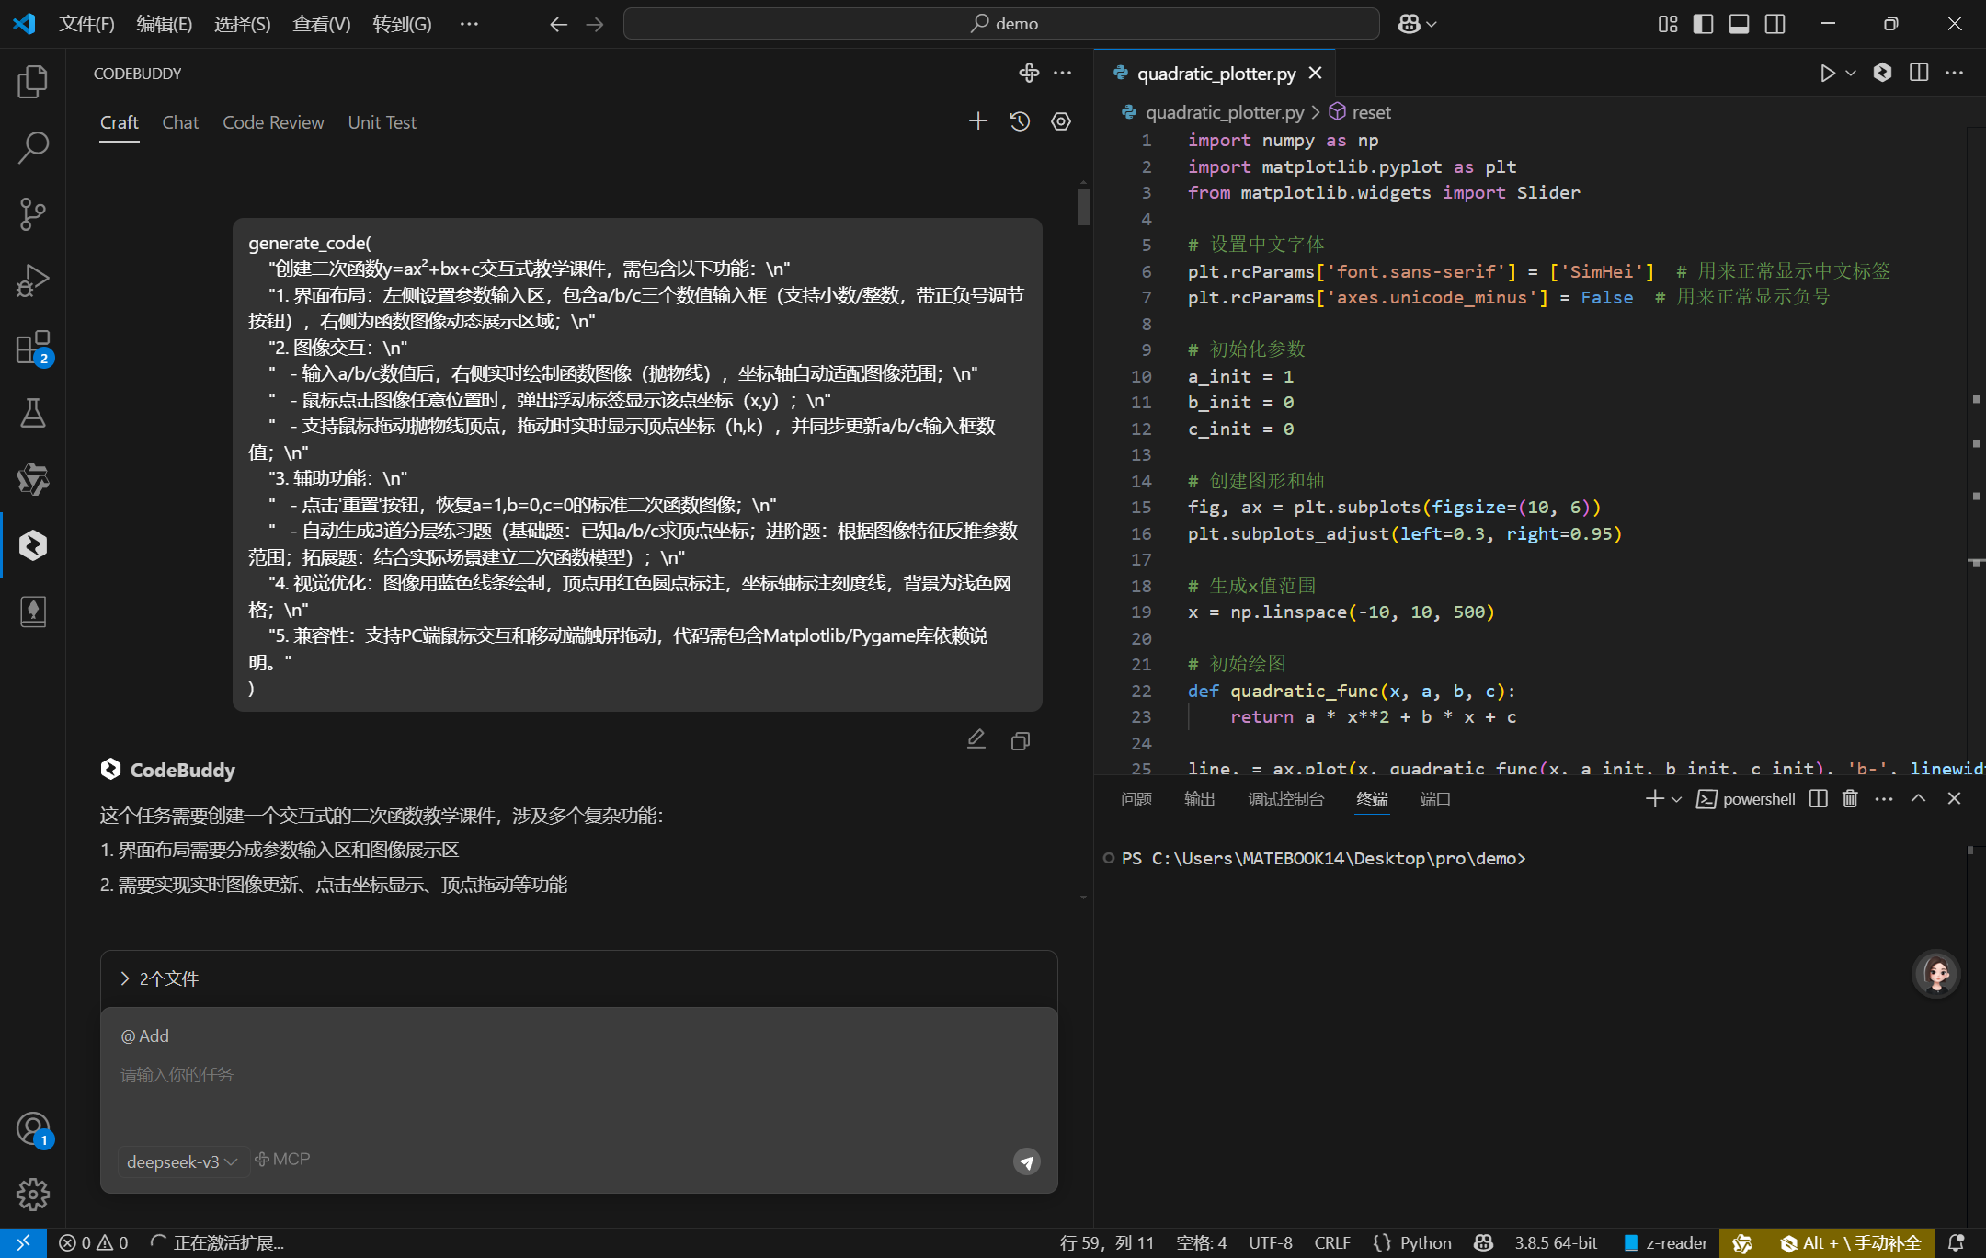Open the Source Control view
Image resolution: width=1986 pixels, height=1258 pixels.
(x=33, y=213)
